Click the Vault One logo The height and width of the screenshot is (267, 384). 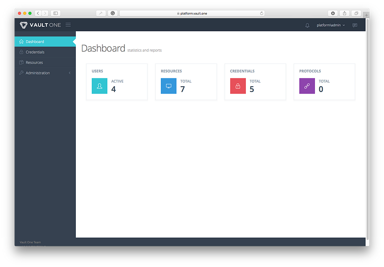40,25
